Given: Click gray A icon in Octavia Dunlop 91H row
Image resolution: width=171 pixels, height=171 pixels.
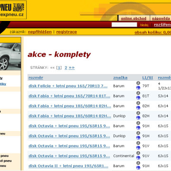Looking at the screenshot, I should click(x=138, y=133).
